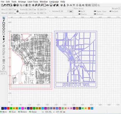Select the Ellipse tool
Image resolution: width=121 pixels, height=114 pixels.
[4, 26]
